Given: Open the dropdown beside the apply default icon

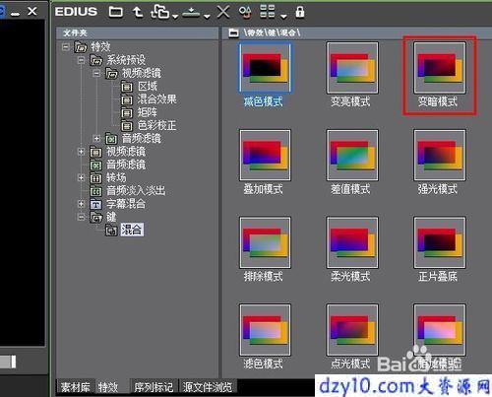Looking at the screenshot, I should (207, 16).
